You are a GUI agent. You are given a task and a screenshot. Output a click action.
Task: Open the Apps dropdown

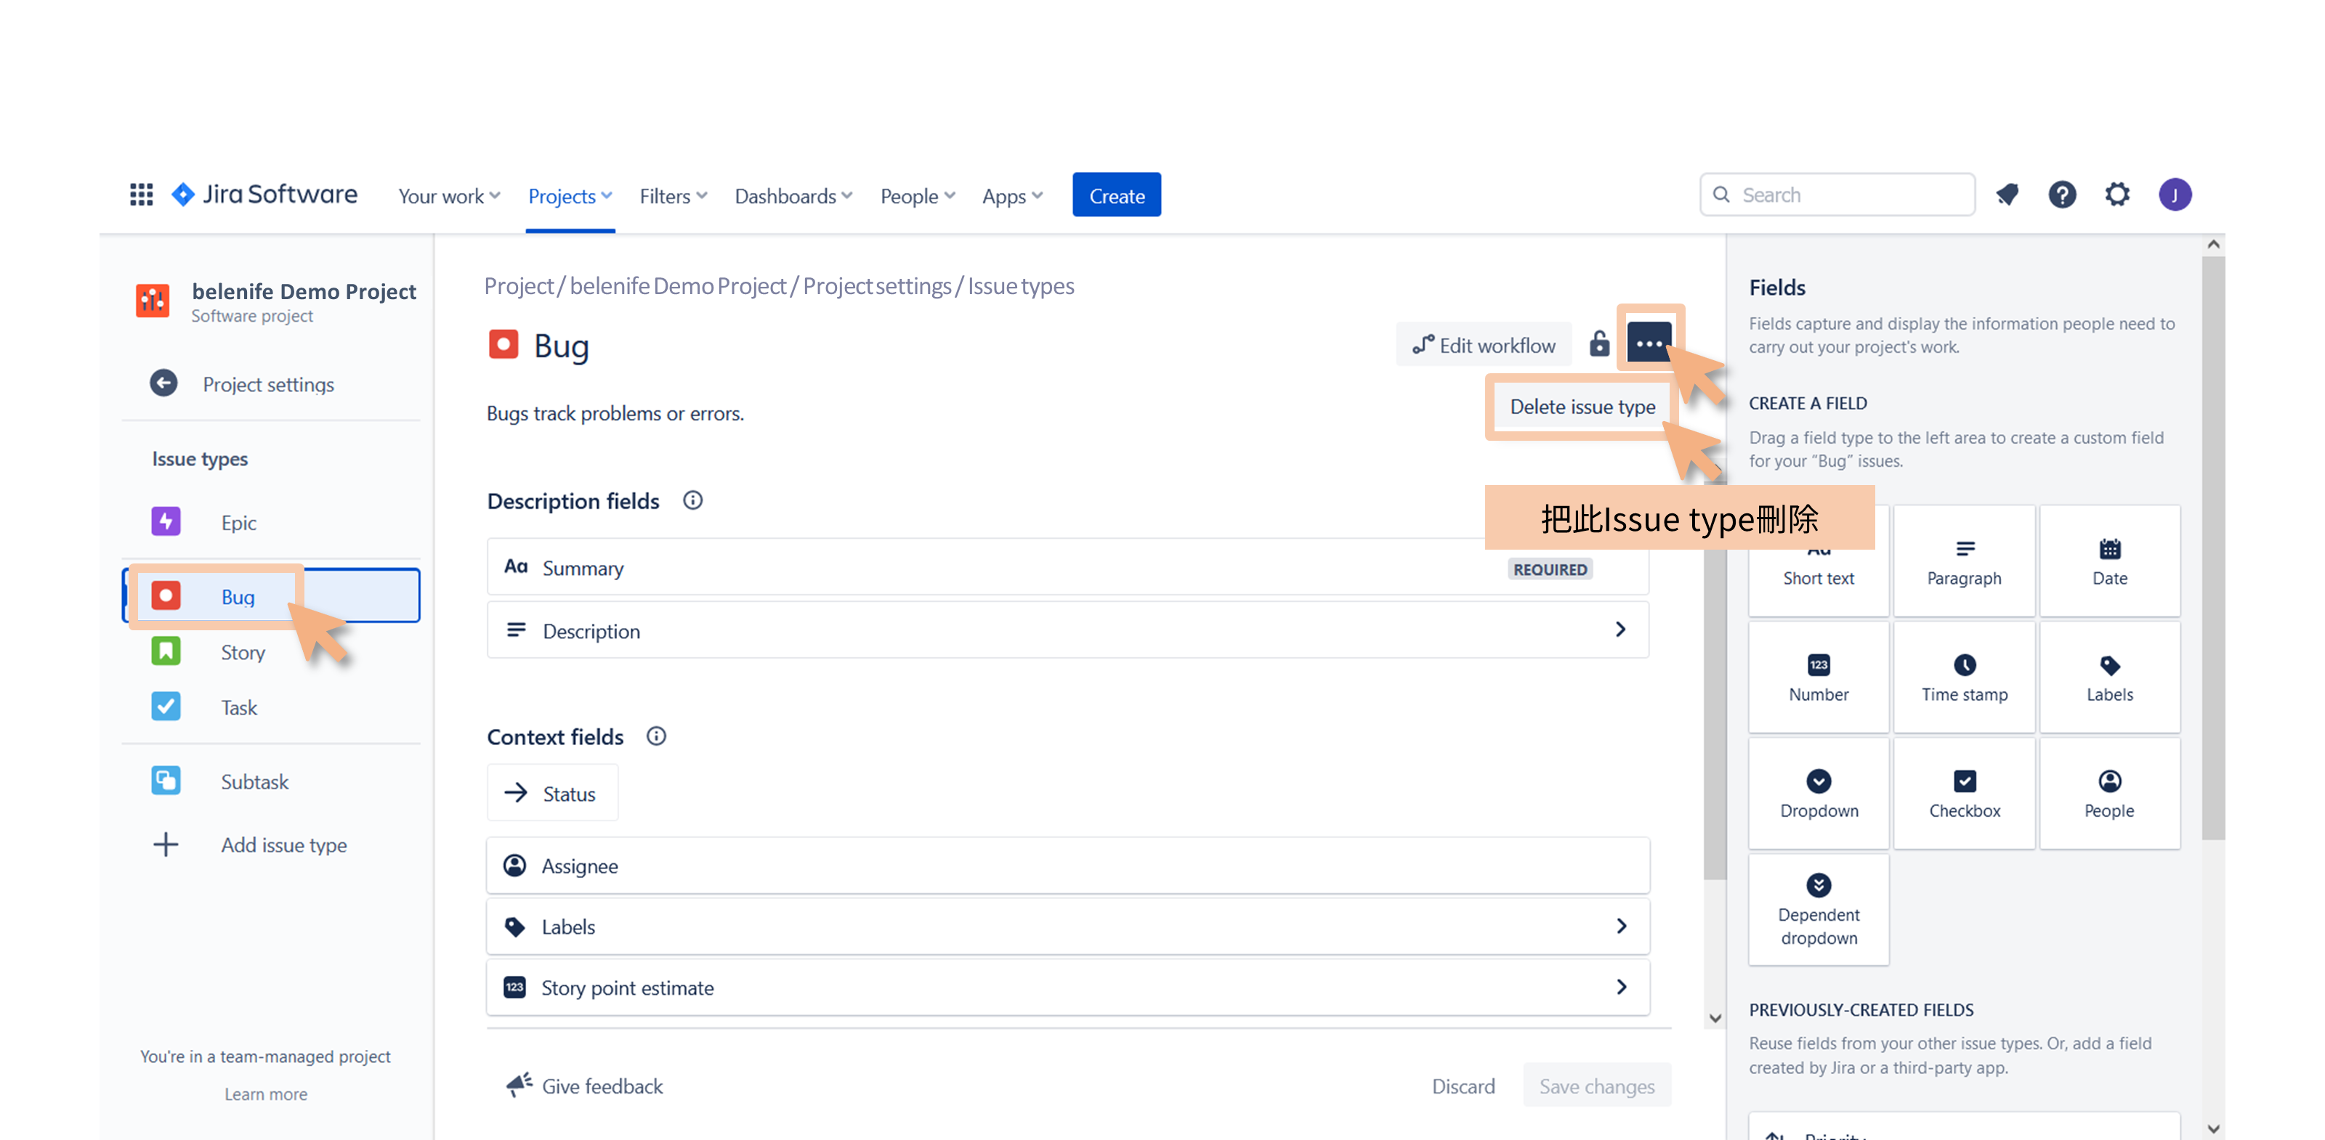[x=1012, y=196]
